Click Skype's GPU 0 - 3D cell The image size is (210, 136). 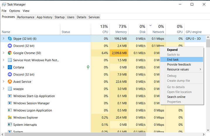tap(195, 39)
